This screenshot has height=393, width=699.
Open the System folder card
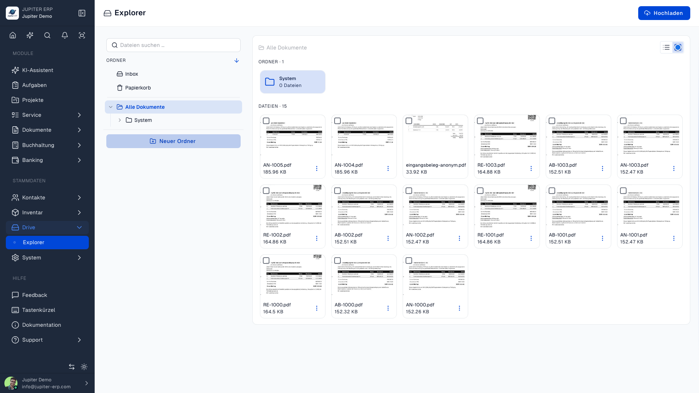point(293,82)
